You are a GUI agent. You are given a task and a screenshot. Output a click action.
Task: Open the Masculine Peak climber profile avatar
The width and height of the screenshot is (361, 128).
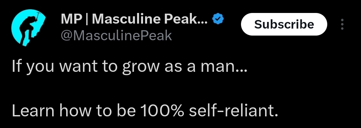pyautogui.click(x=28, y=28)
